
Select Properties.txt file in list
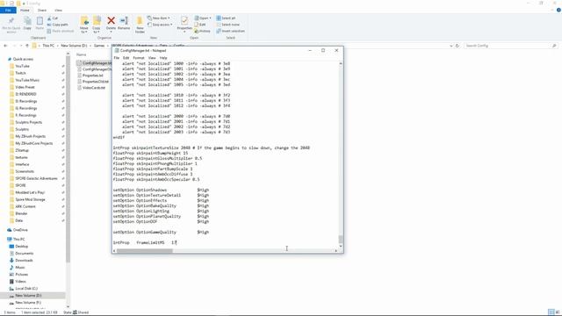click(92, 75)
